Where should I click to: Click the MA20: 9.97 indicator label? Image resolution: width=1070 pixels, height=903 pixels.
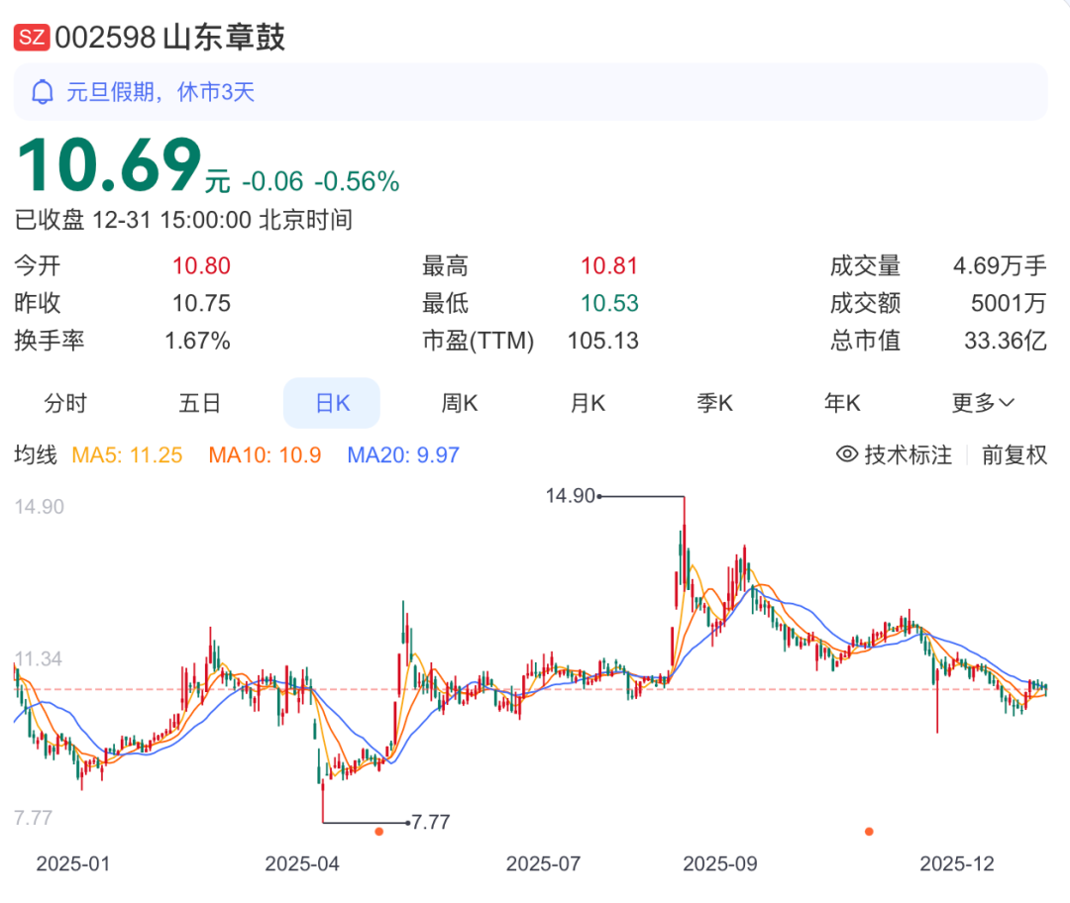[x=403, y=454]
